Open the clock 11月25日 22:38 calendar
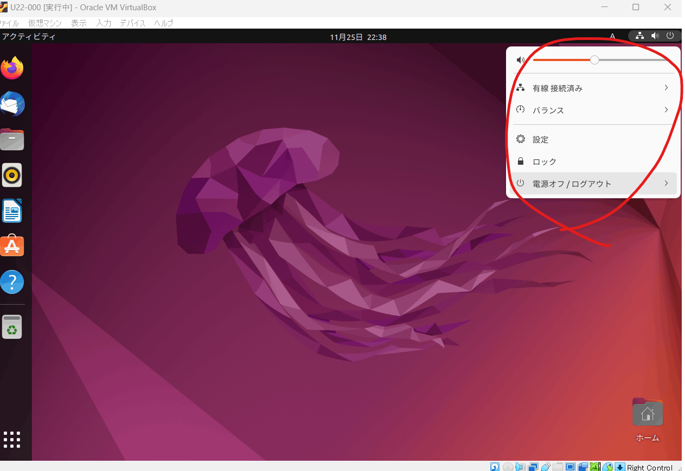This screenshot has width=685, height=471. (358, 37)
